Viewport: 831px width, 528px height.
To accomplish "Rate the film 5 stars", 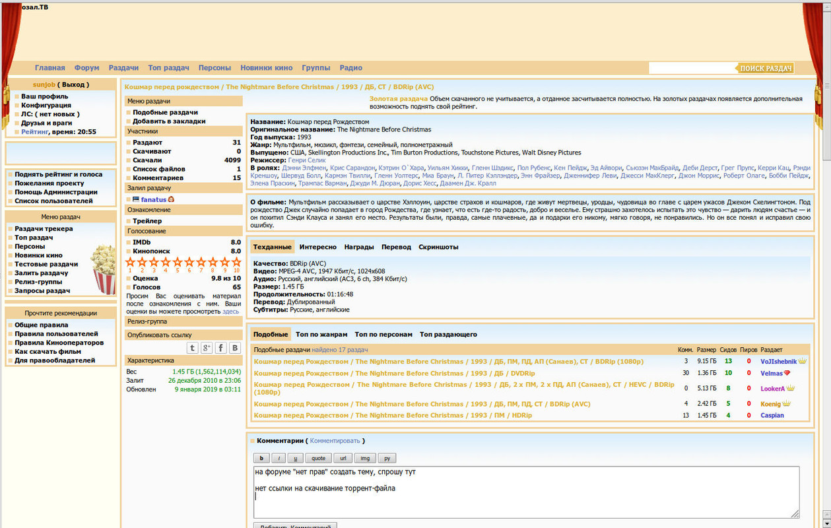I will (178, 262).
